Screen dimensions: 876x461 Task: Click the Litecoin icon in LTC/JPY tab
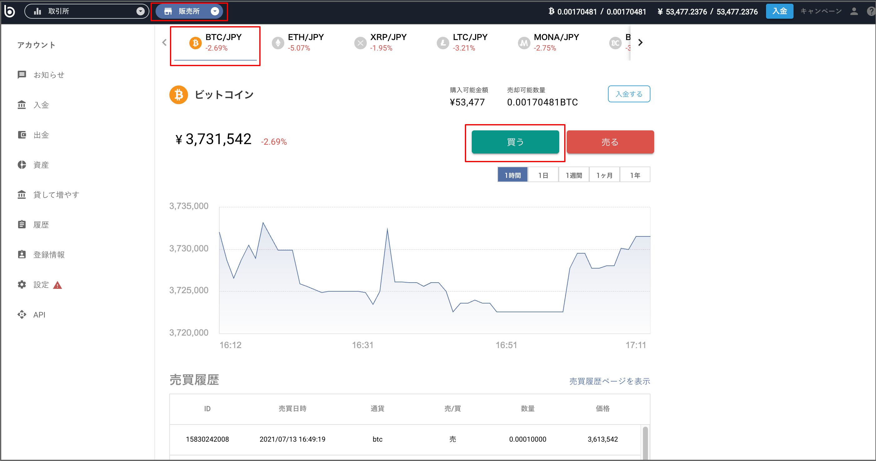[443, 43]
